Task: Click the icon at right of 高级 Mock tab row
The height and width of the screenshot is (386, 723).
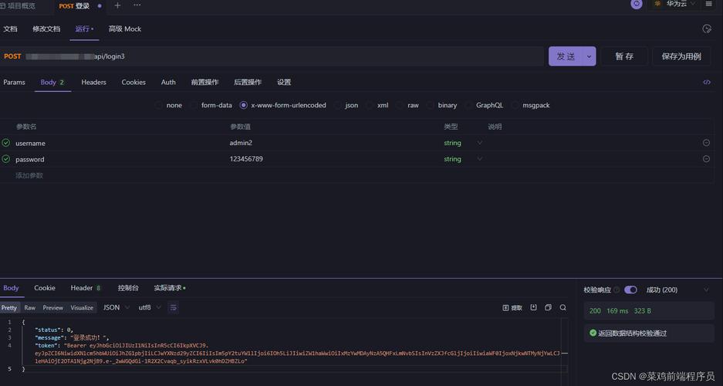Action: 706,29
